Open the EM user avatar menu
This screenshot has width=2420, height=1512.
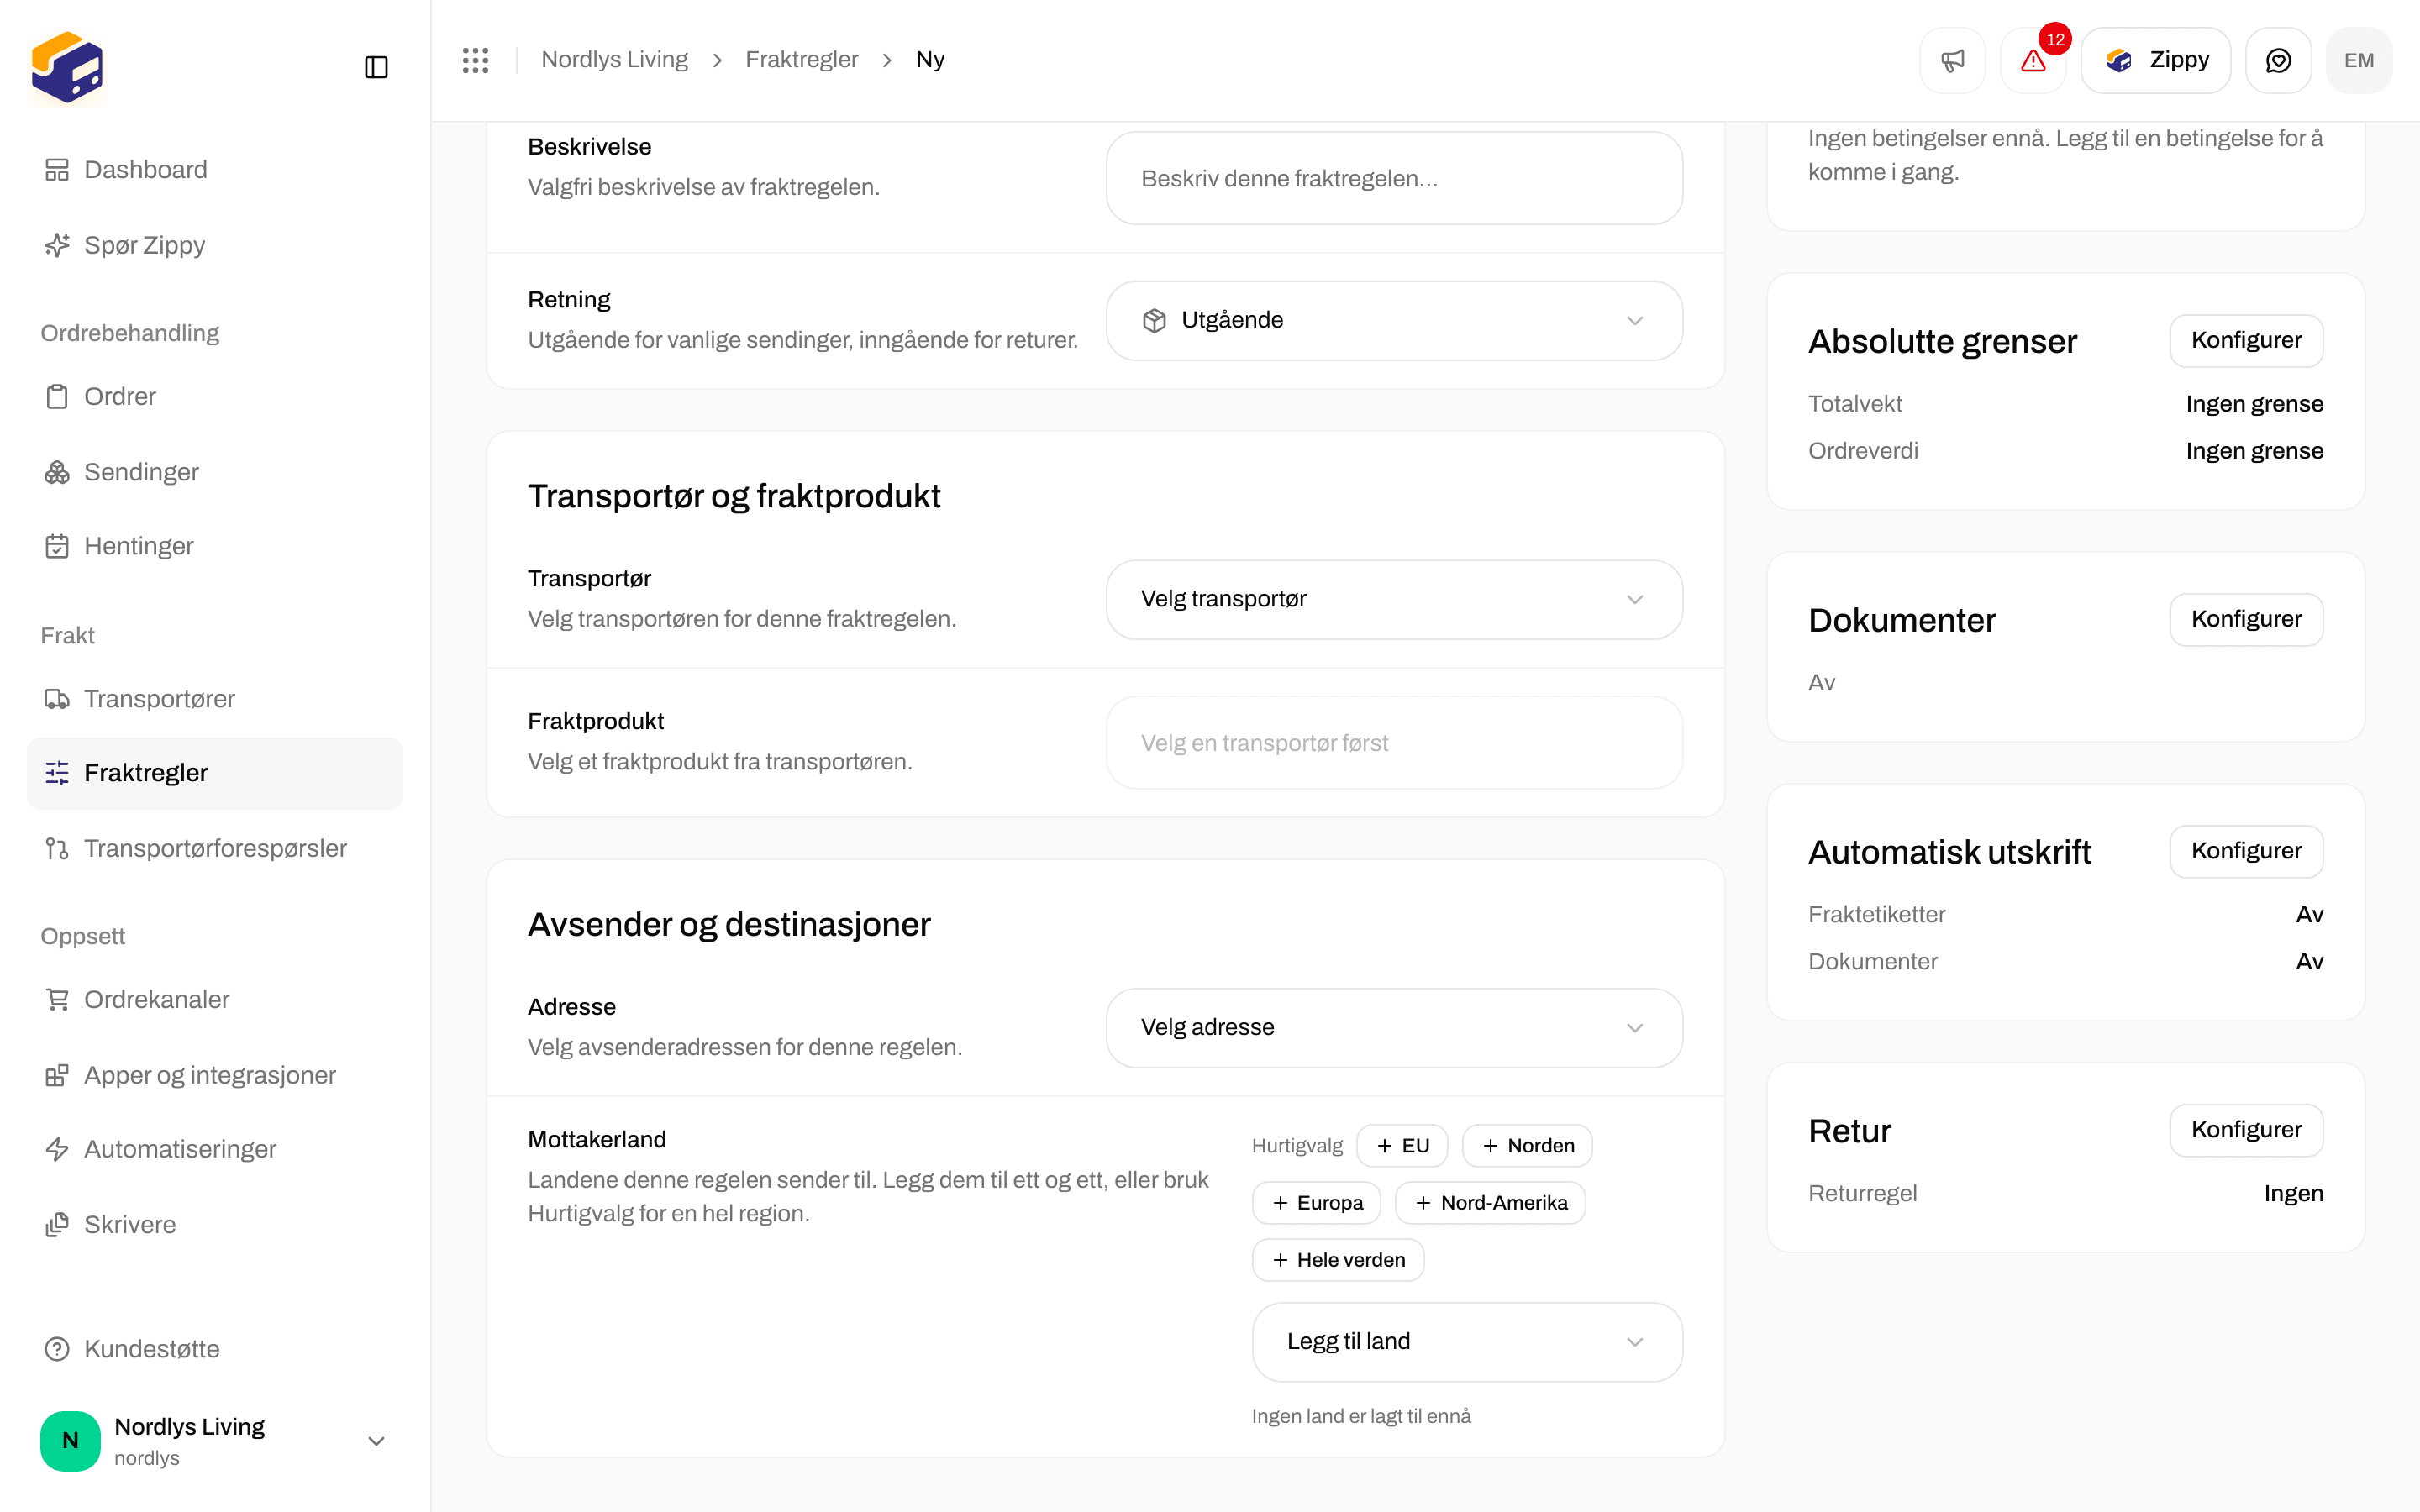point(2359,60)
